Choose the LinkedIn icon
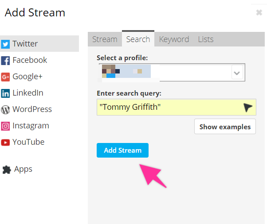Image resolution: width=267 pixels, height=224 pixels. click(6, 93)
